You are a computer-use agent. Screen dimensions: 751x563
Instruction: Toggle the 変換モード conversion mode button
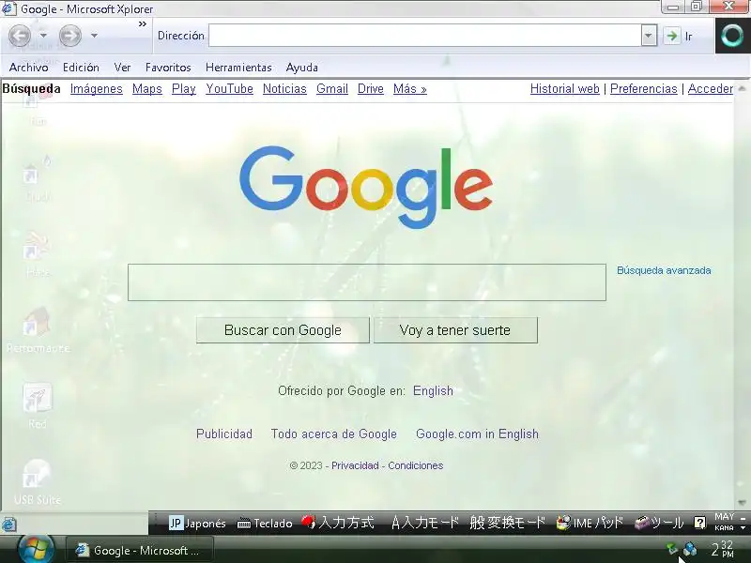(x=508, y=523)
